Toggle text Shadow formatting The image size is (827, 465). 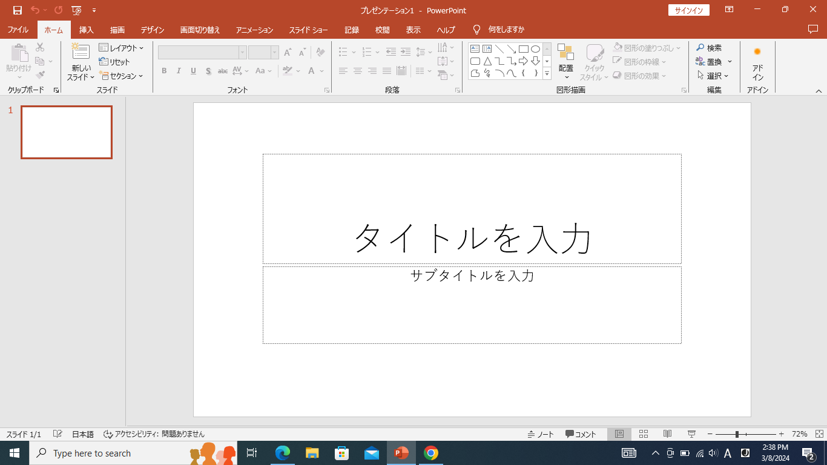tap(208, 71)
